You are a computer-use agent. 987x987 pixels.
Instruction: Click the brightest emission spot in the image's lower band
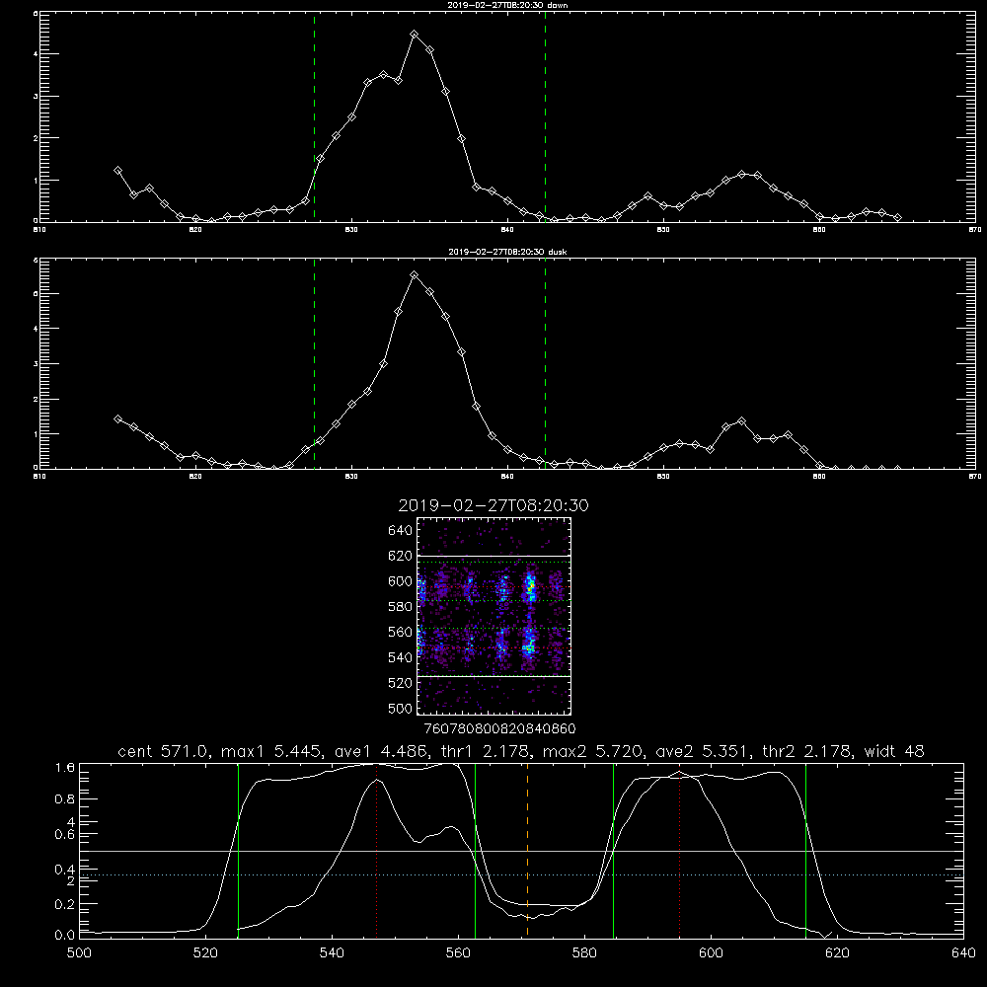click(529, 645)
